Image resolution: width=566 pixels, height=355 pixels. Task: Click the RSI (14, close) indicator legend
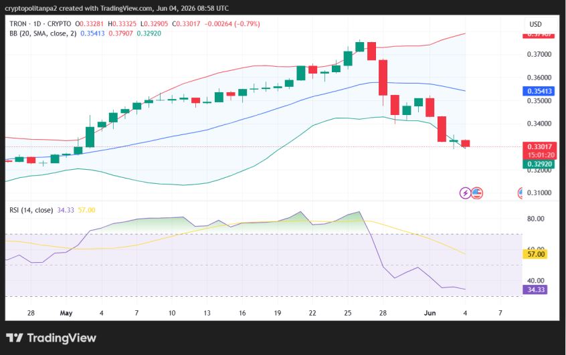click(x=31, y=210)
